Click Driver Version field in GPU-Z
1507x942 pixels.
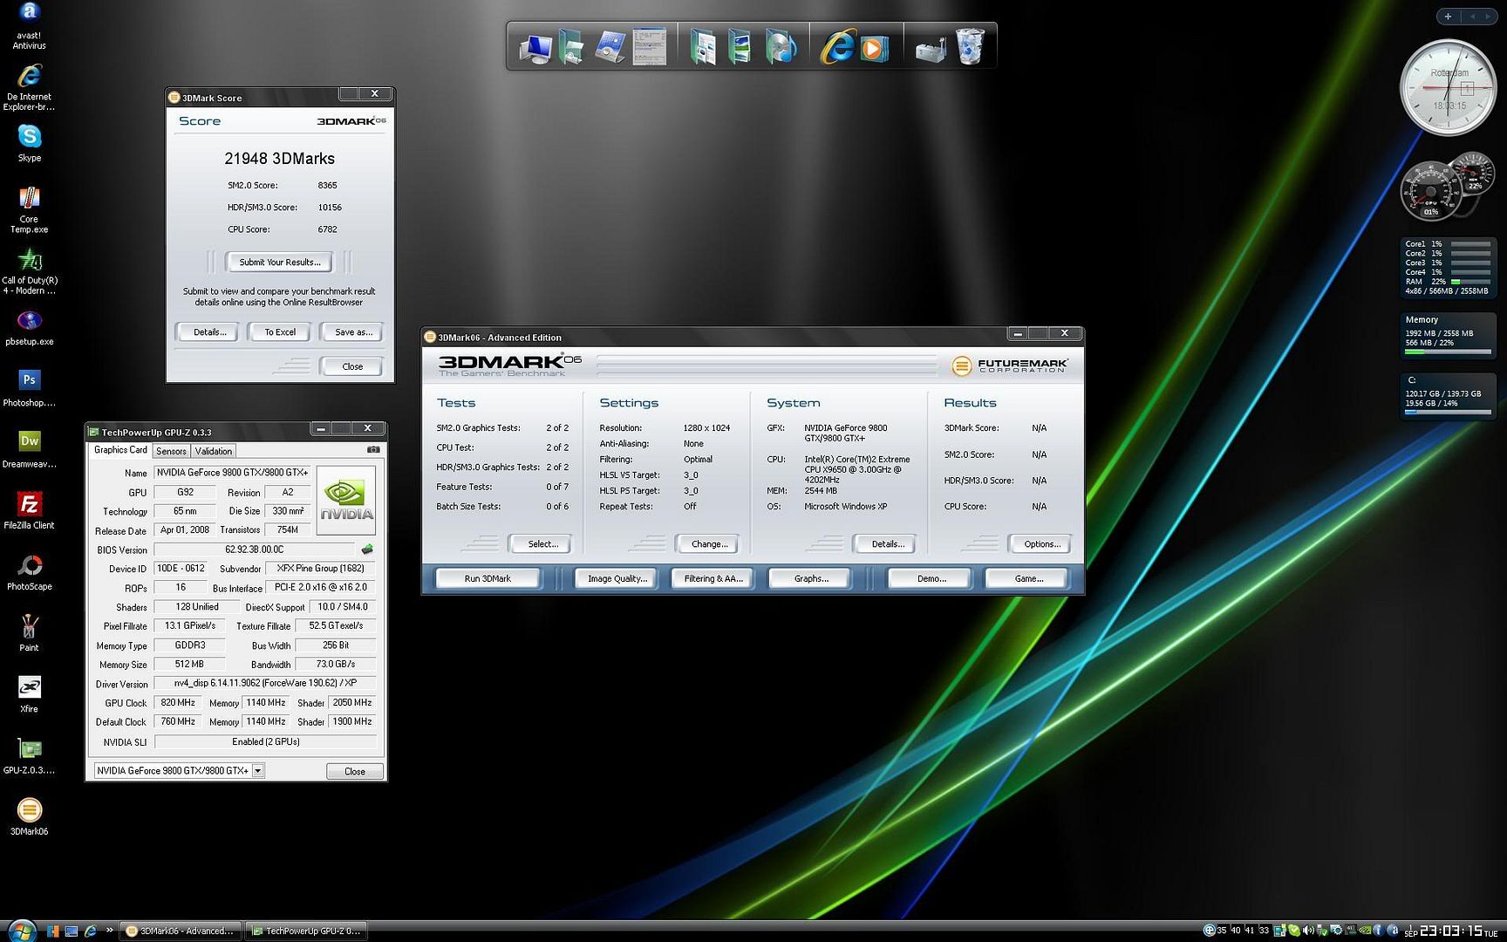[x=264, y=683]
